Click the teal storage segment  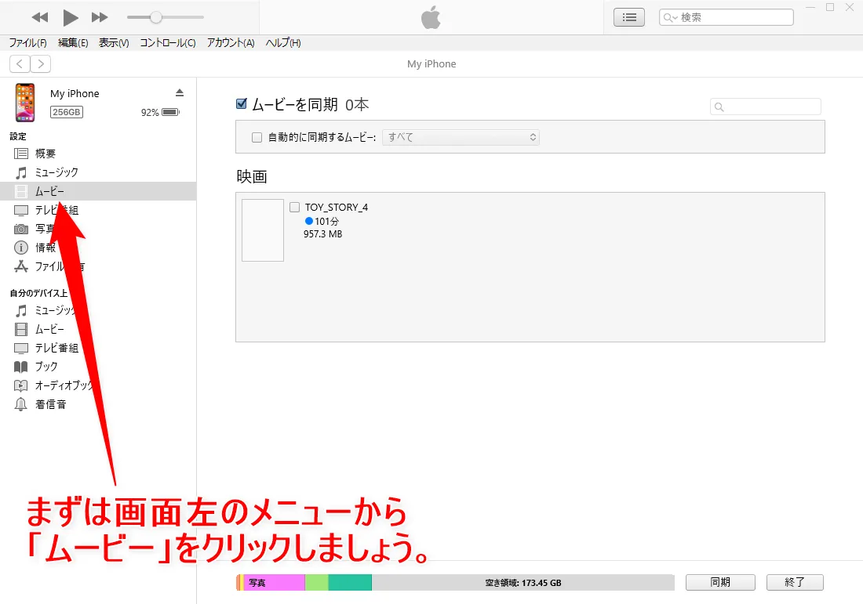click(350, 583)
